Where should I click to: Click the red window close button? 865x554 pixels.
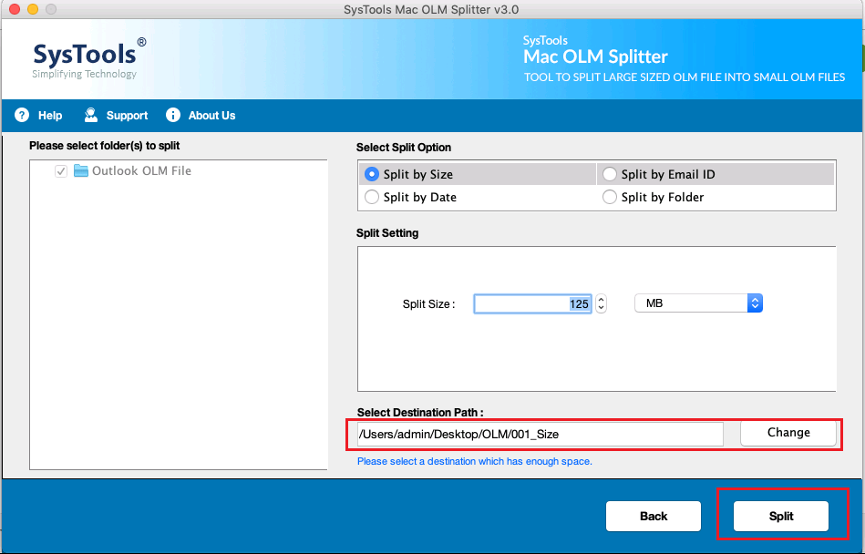coord(15,9)
